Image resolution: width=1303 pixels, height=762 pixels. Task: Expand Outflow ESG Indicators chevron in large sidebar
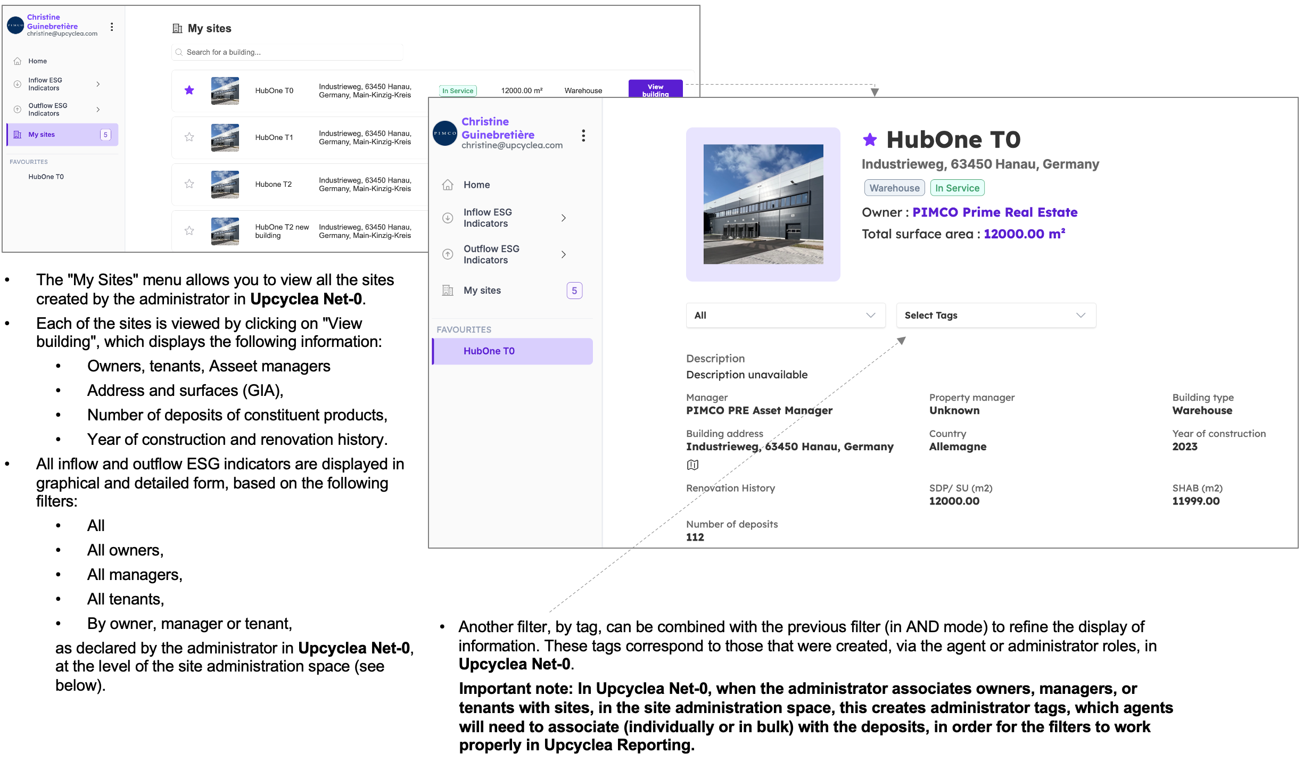564,255
